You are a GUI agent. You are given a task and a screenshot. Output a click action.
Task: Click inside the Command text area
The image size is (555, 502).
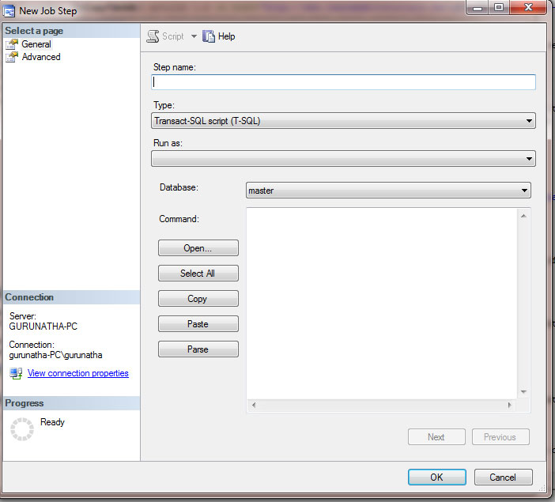click(381, 300)
